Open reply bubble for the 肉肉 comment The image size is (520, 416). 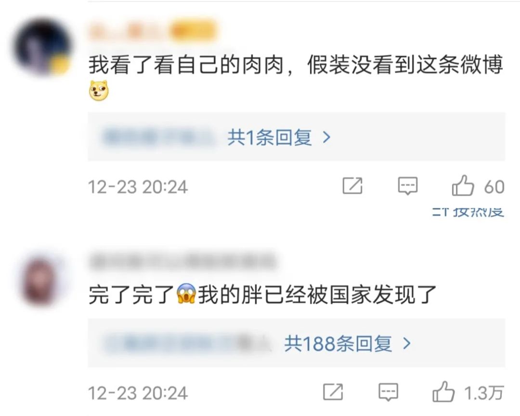[x=408, y=186]
